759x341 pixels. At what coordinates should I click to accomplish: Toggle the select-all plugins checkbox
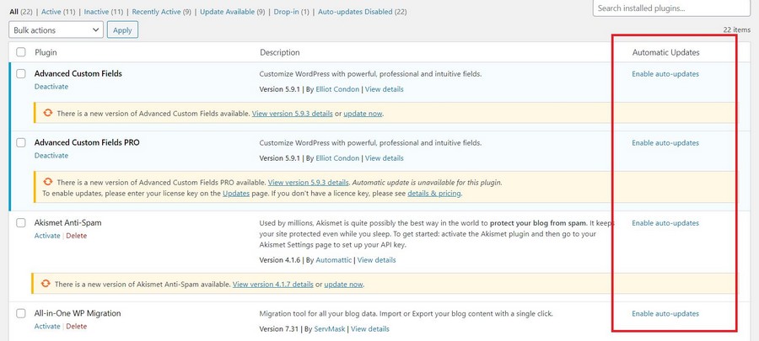pyautogui.click(x=22, y=52)
